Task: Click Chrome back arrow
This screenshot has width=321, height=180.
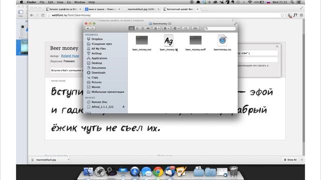Action: [32, 15]
